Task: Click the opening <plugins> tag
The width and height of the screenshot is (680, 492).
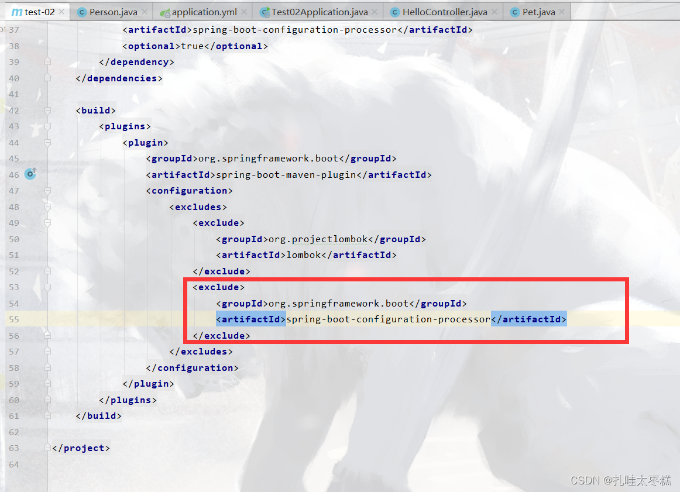Action: tap(125, 126)
